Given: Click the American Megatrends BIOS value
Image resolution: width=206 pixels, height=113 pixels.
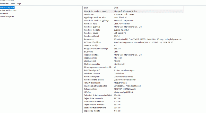Looking at the screenshot, I should pos(144,42).
